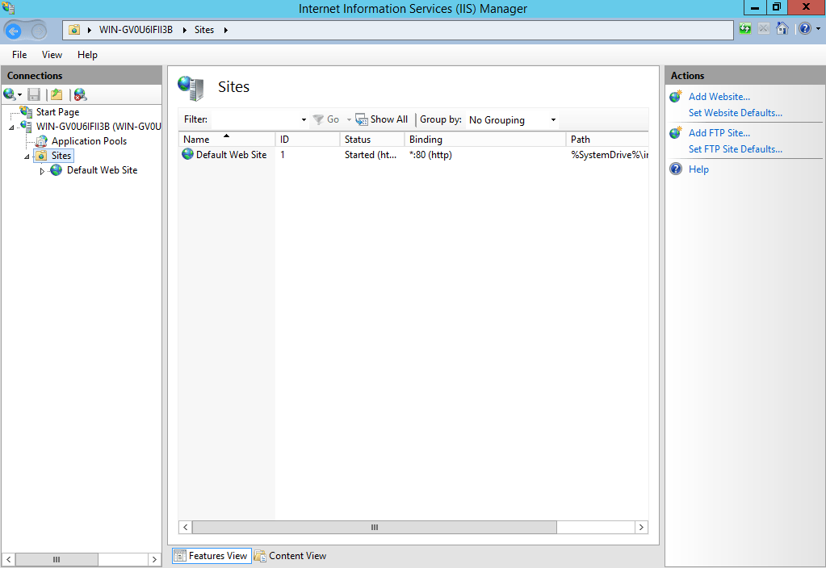Click the Sites list scroll left arrow
This screenshot has height=568, width=826.
click(186, 528)
